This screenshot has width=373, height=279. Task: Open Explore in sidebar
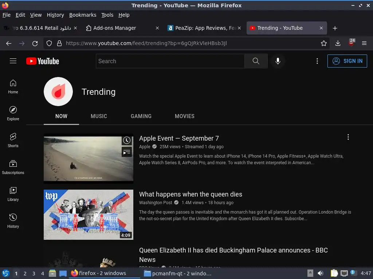pos(13,113)
